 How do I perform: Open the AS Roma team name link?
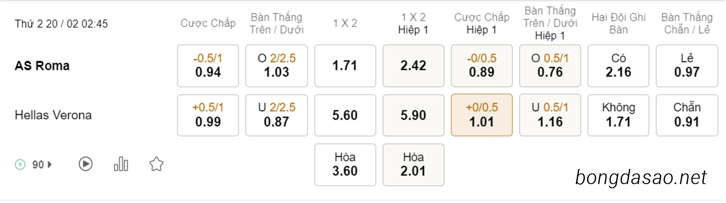coord(42,66)
